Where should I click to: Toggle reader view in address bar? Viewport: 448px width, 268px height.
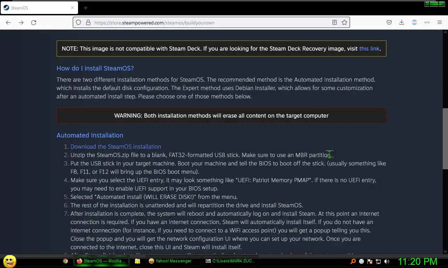(x=335, y=22)
